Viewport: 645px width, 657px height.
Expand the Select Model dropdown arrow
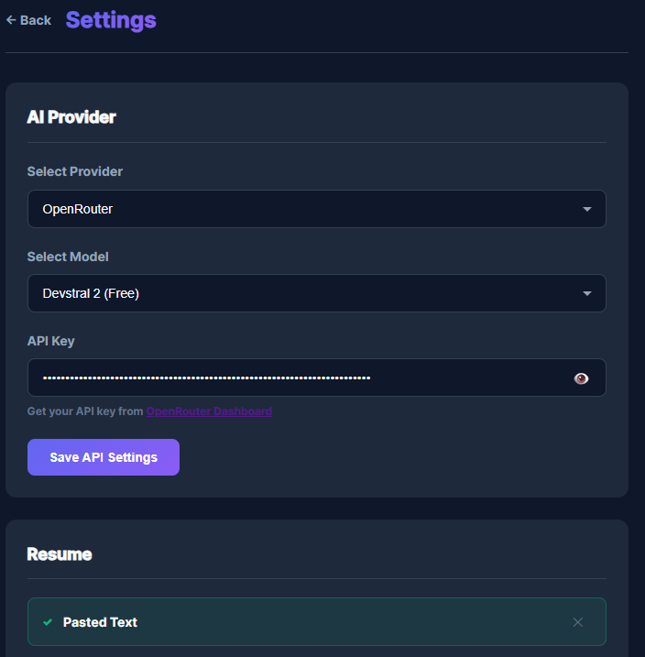click(x=587, y=293)
